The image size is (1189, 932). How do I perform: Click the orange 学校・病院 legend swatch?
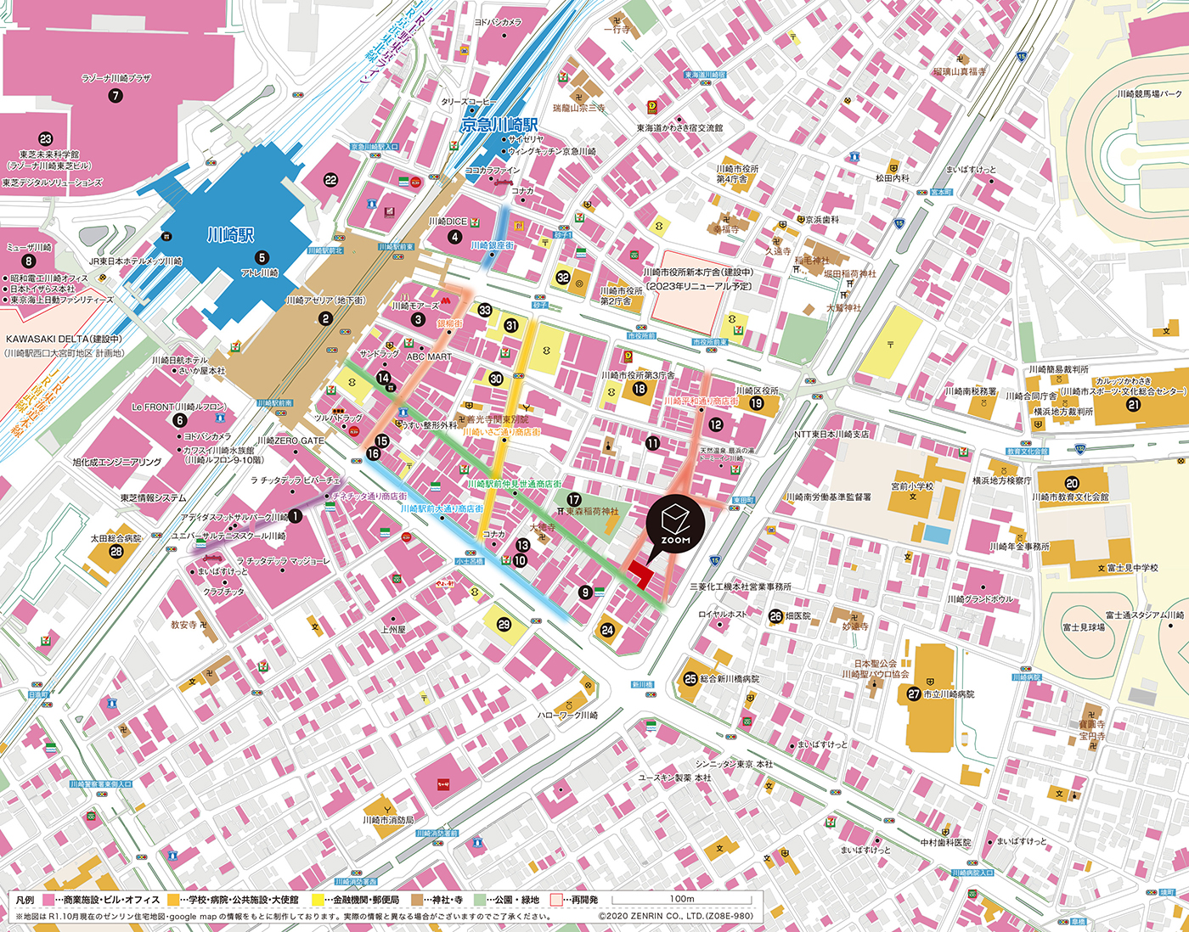(x=173, y=900)
